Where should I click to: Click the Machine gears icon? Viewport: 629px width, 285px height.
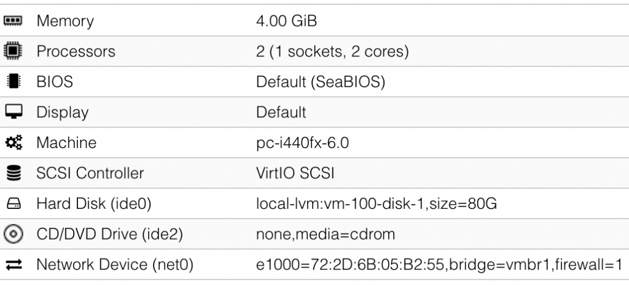(14, 142)
